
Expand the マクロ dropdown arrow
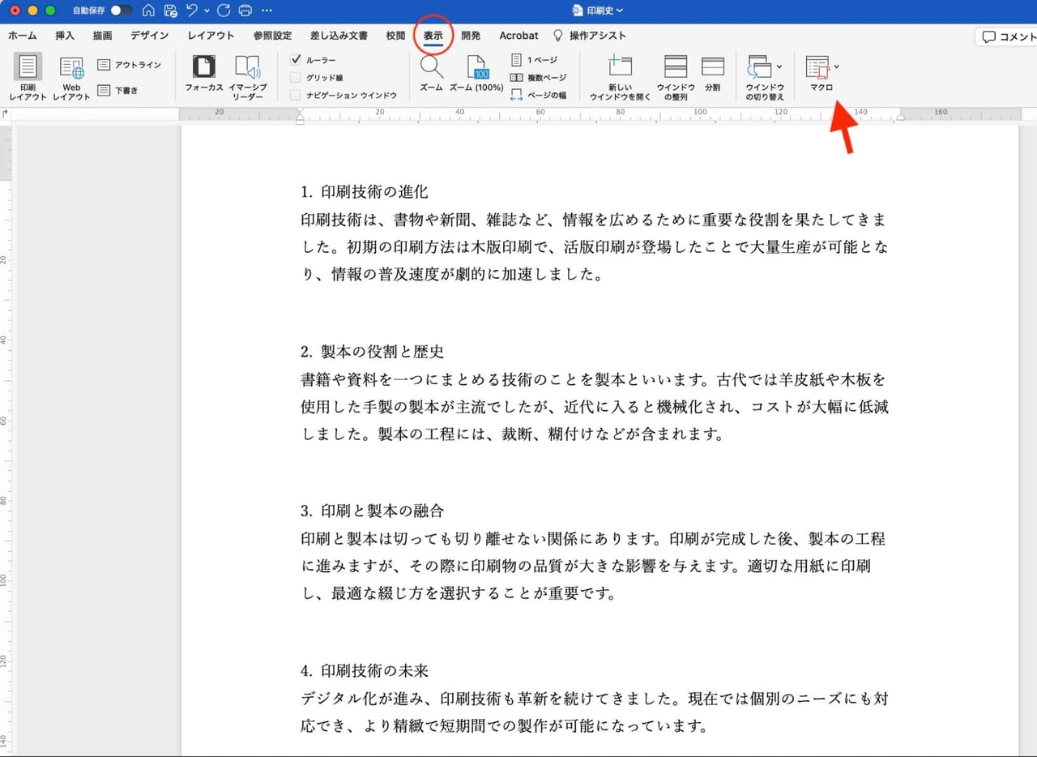coord(837,66)
